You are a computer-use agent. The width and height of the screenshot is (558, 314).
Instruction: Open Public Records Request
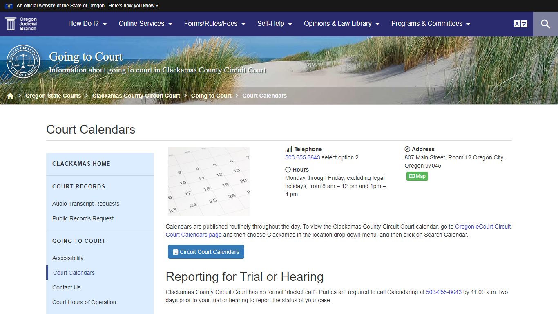pyautogui.click(x=83, y=218)
